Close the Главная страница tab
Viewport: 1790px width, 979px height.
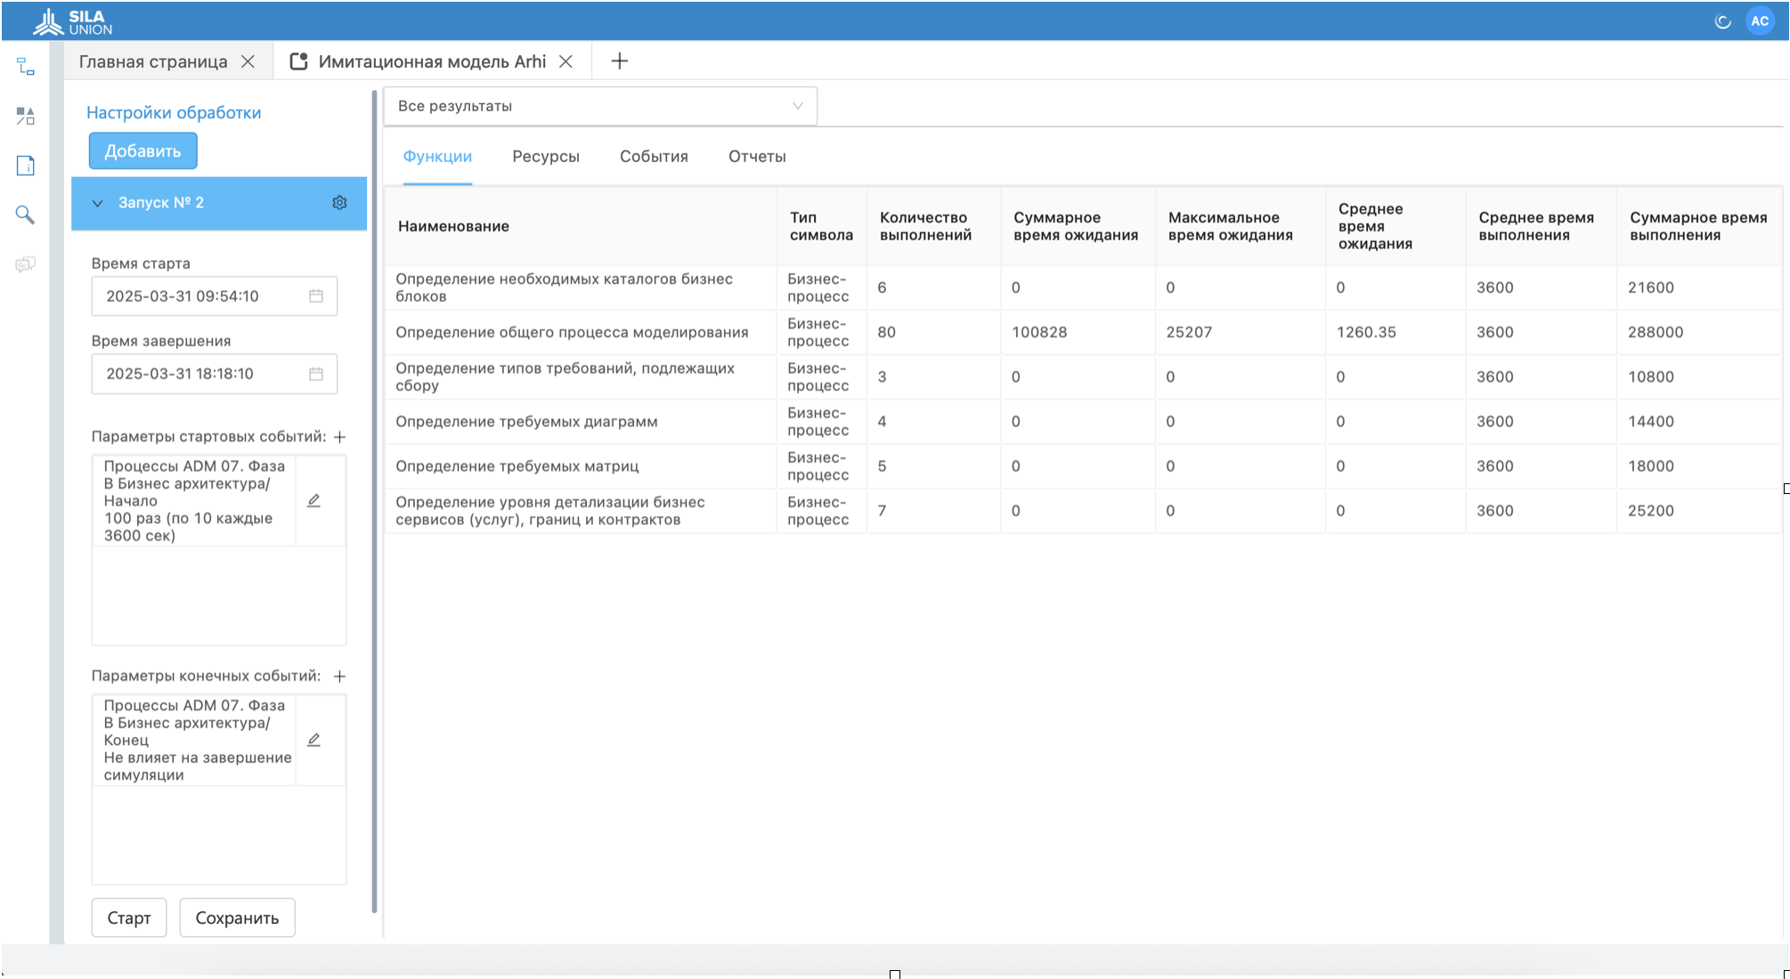tap(248, 61)
